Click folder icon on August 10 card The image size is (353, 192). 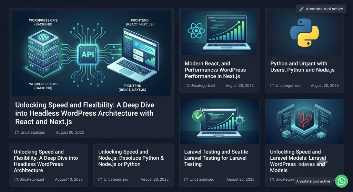coord(16,179)
